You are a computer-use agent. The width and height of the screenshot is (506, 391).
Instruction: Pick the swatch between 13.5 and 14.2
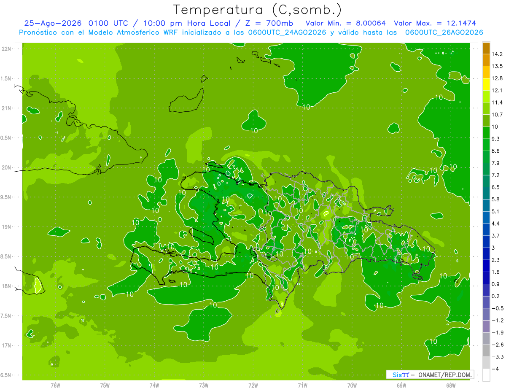[486, 59]
